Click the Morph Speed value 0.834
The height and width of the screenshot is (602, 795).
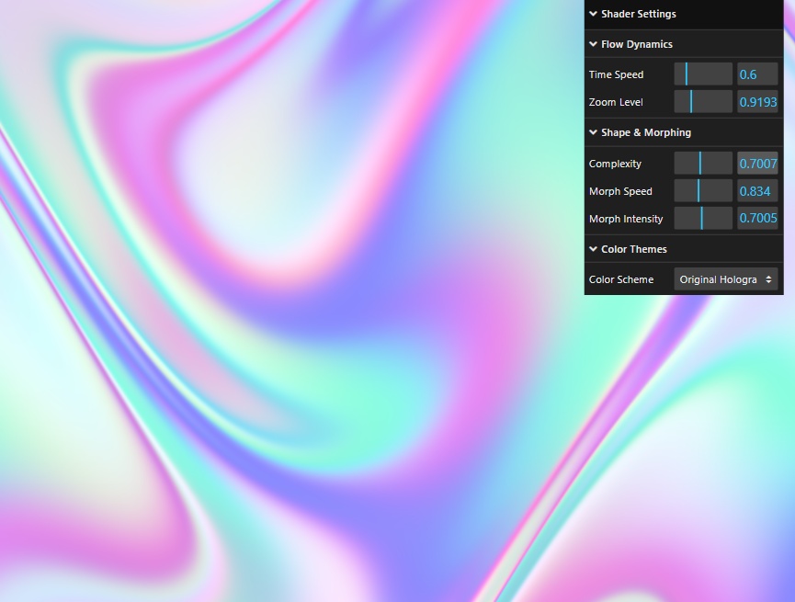[x=757, y=191]
